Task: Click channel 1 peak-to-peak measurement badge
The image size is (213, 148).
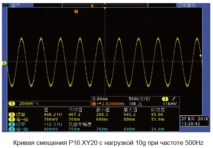Action: pyautogui.click(x=12, y=120)
